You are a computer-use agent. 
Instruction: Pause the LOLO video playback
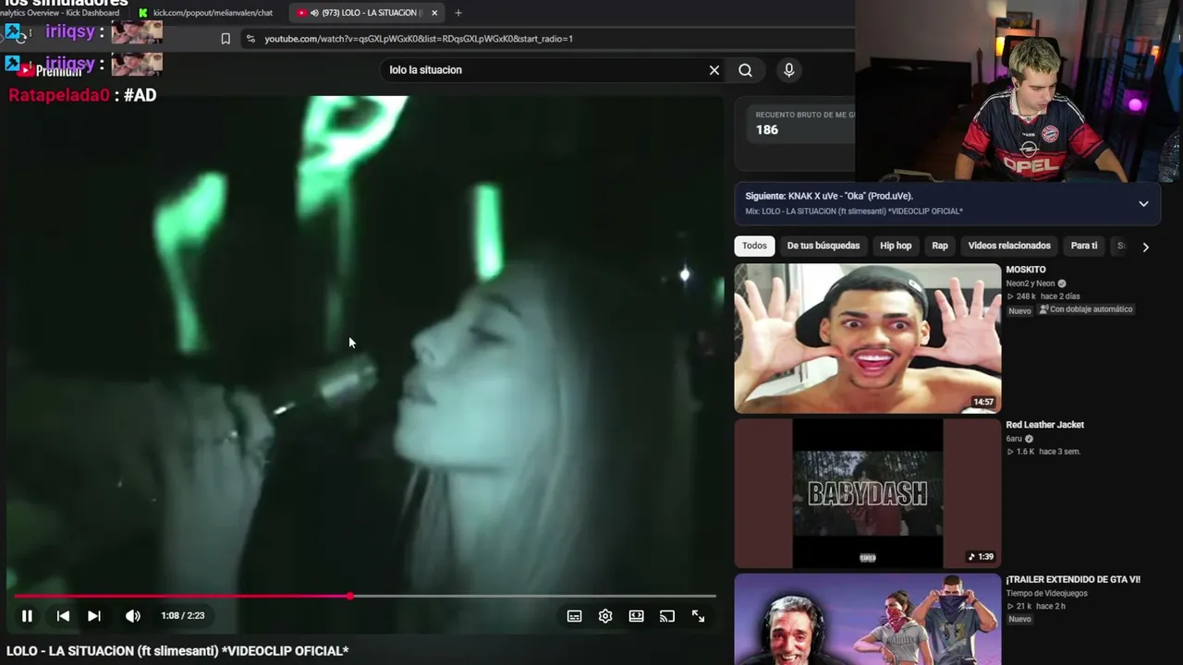click(x=27, y=616)
